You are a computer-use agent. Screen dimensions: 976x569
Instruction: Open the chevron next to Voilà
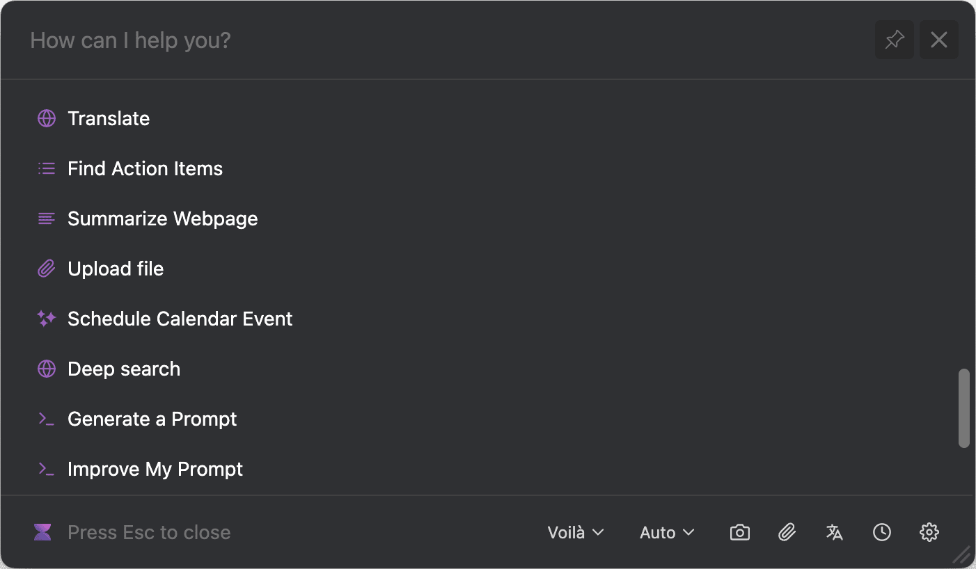[x=599, y=533]
